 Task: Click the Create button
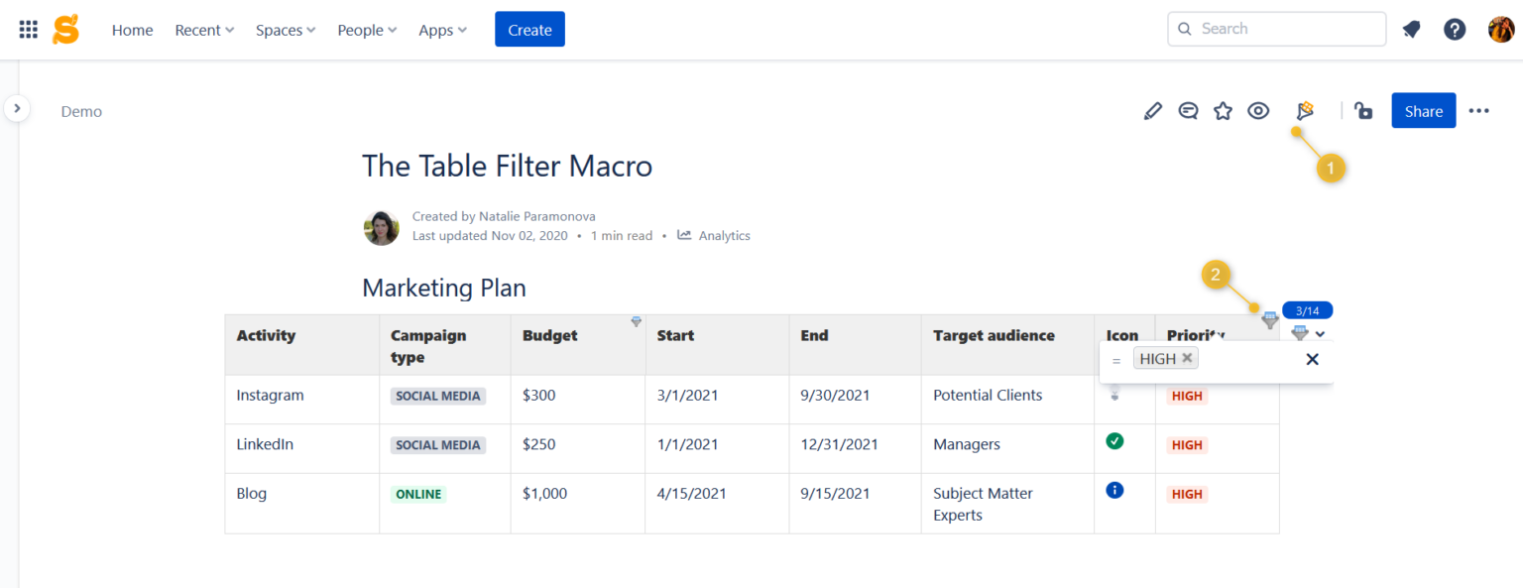[x=529, y=30]
